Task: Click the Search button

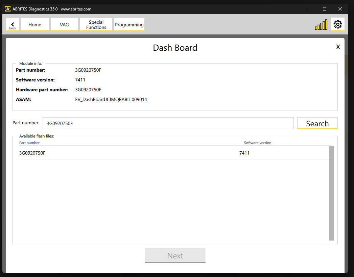Action: pos(317,123)
